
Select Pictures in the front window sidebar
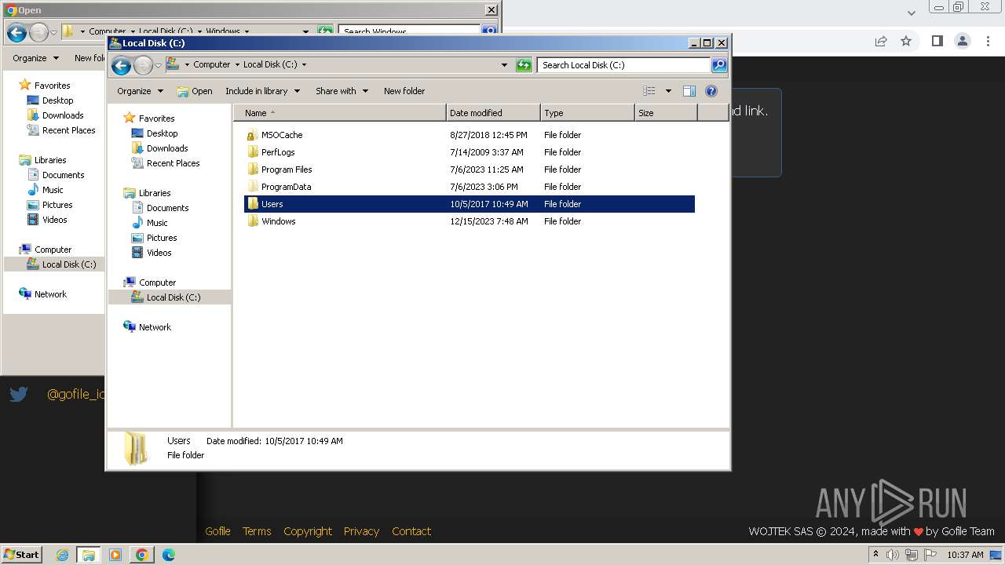point(162,238)
